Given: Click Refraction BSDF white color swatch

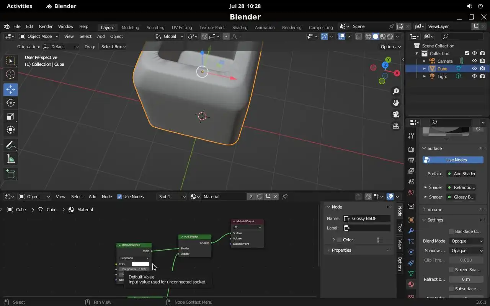Looking at the screenshot, I should pyautogui.click(x=140, y=264).
